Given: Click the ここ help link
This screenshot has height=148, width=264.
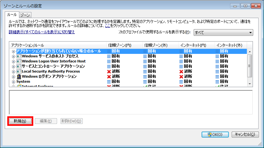Looking at the screenshot, I should [x=107, y=25].
